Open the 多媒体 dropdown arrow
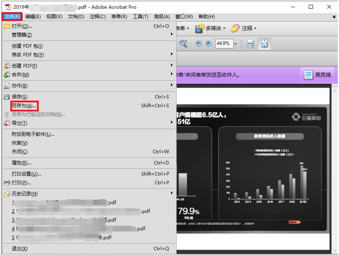339x255 pixels. point(224,29)
